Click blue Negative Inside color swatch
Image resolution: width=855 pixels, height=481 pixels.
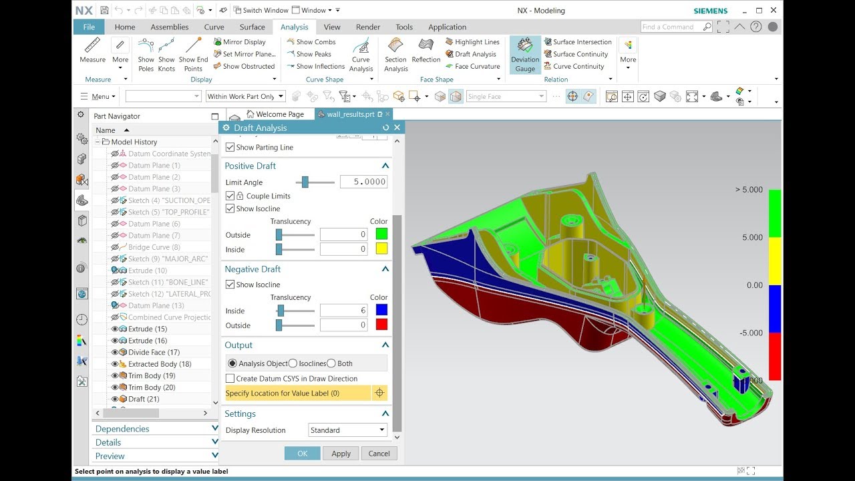(381, 310)
